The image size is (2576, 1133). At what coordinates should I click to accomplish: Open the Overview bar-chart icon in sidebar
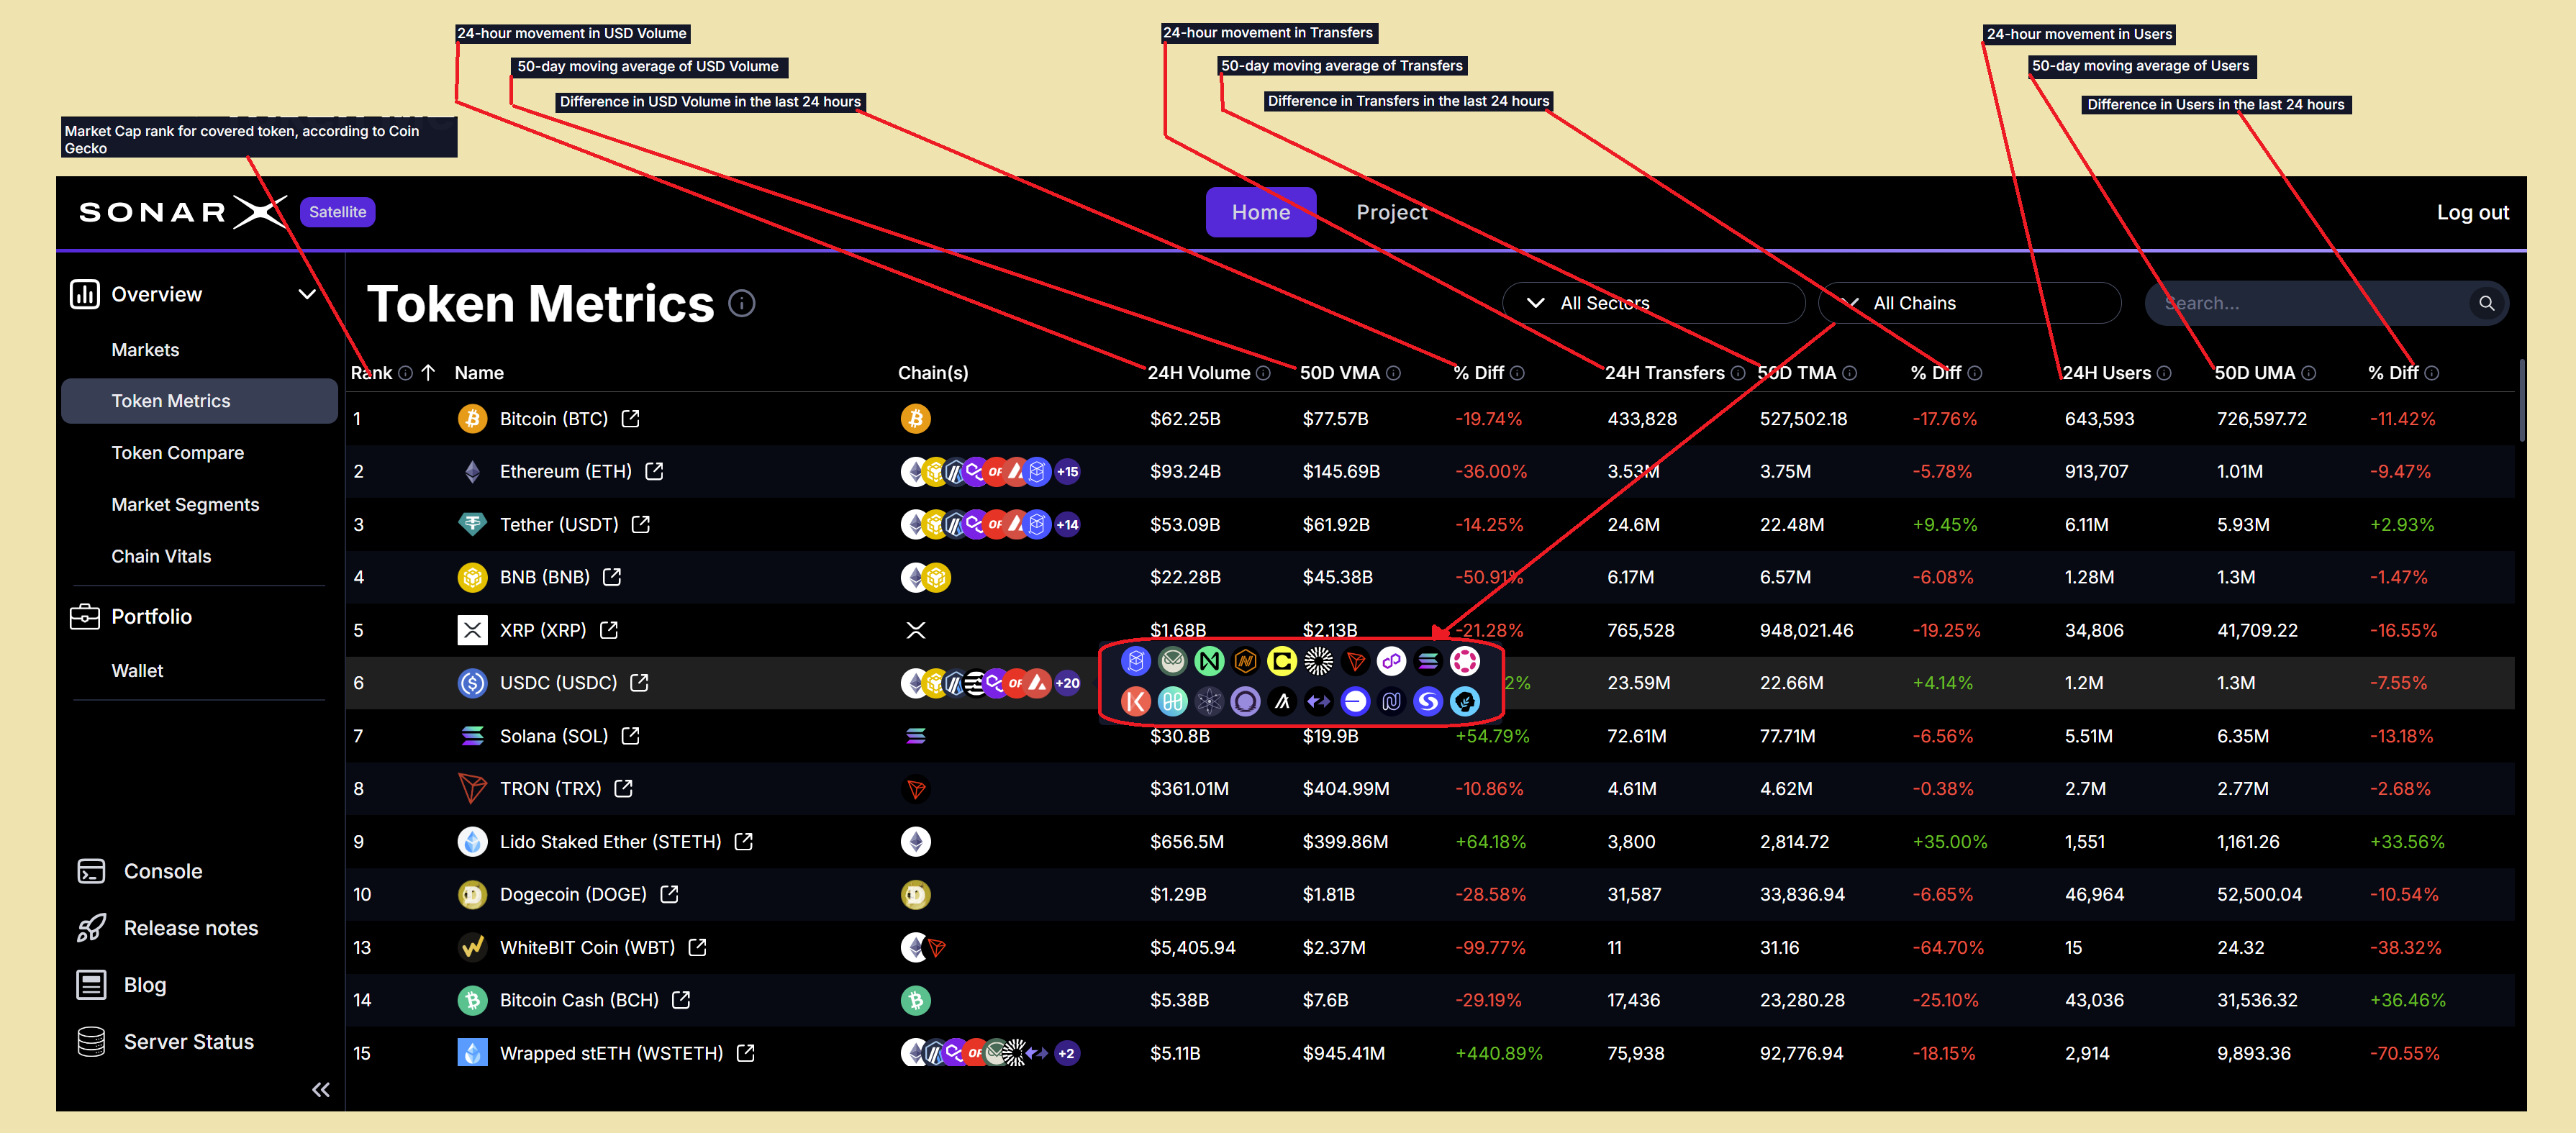(x=85, y=293)
